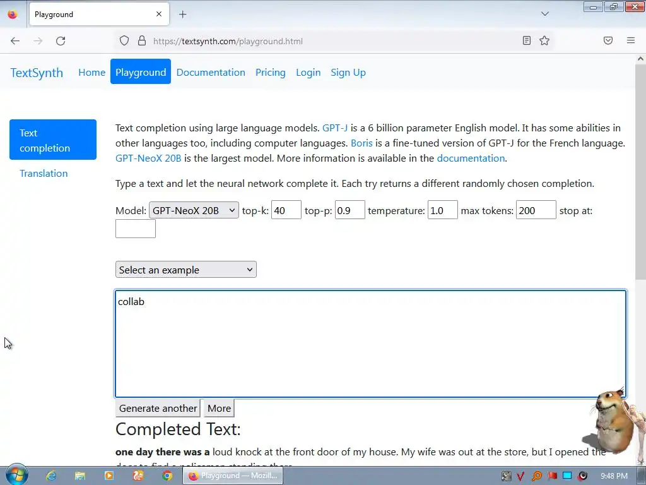Click the top-k input field

tap(286, 210)
